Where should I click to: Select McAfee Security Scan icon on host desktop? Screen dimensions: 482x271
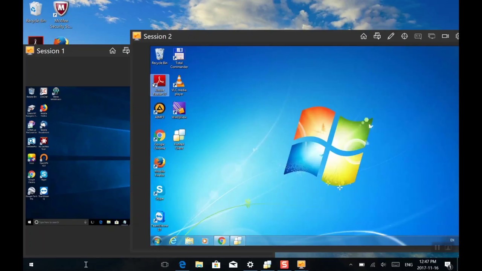tap(61, 15)
